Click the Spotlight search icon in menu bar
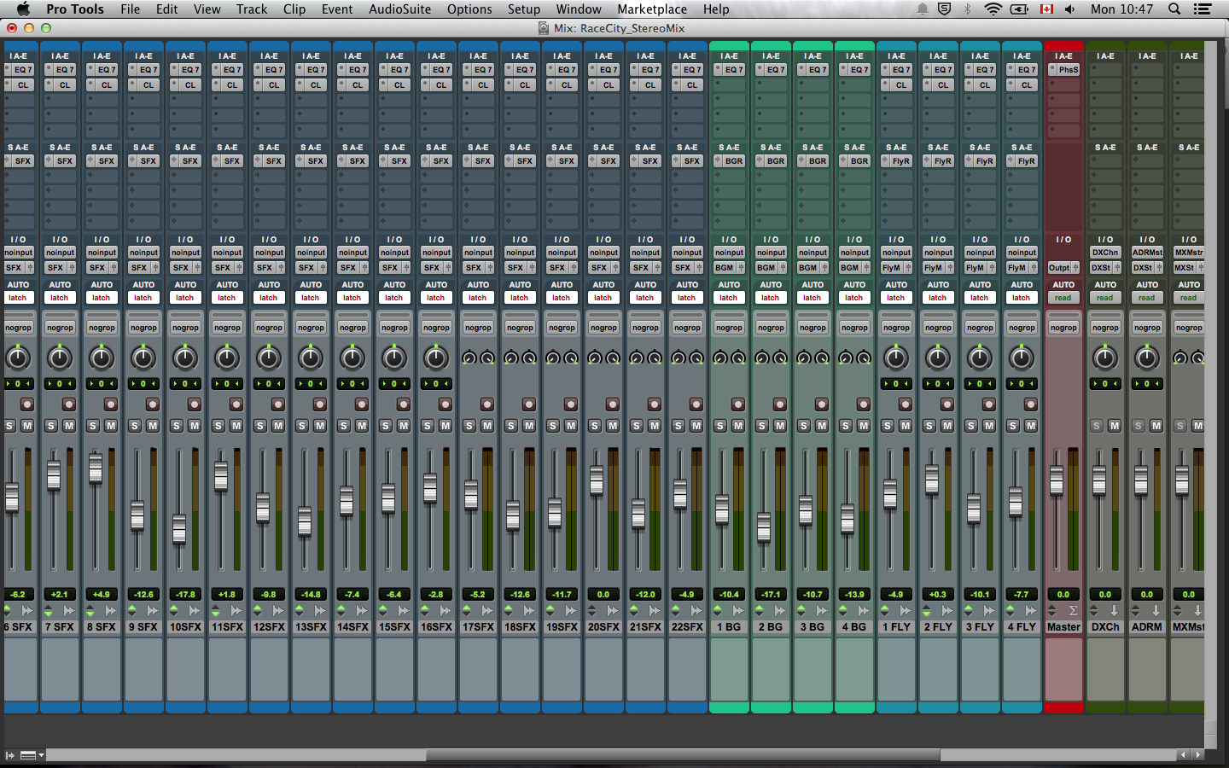The image size is (1229, 768). [1174, 9]
